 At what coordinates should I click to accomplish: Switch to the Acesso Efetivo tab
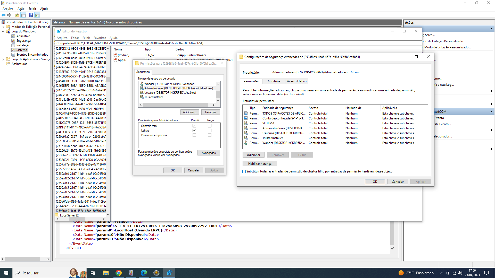pos(297,81)
